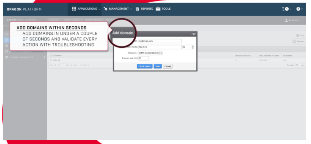Switch to the Release requests tab
The height and width of the screenshot is (144, 311).
pos(73,20)
